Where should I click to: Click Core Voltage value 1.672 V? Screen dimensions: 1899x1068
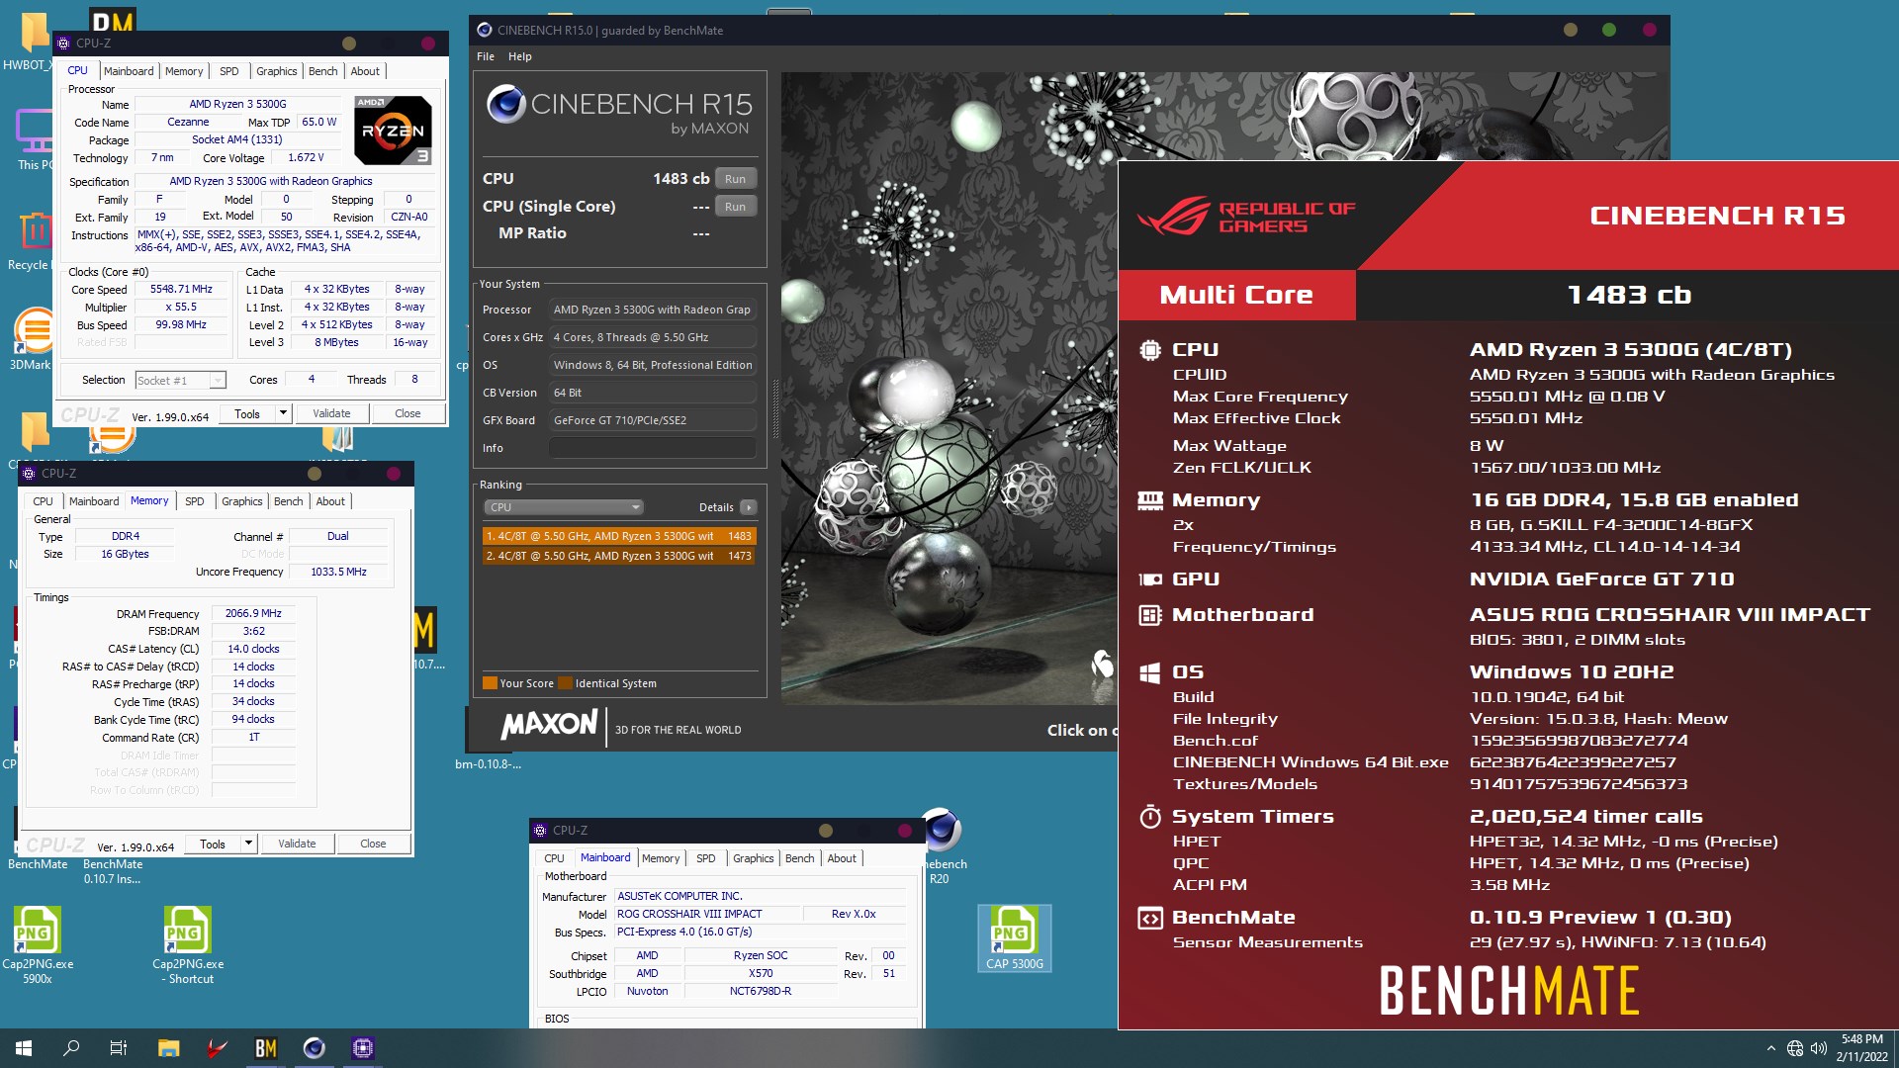tap(307, 157)
